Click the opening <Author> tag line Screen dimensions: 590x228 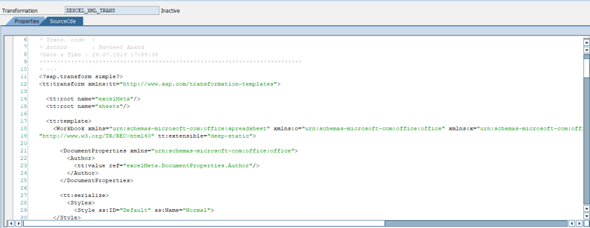coord(81,158)
